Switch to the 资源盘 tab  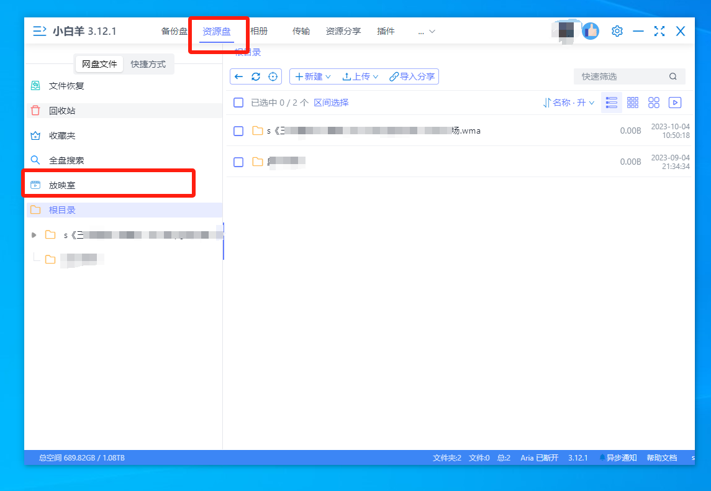pos(216,31)
